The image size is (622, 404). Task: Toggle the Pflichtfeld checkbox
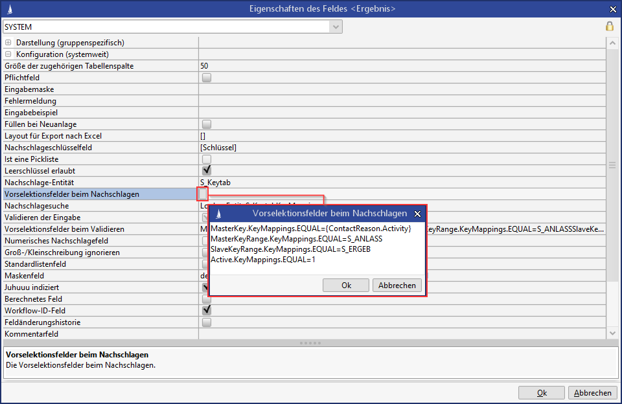click(207, 78)
